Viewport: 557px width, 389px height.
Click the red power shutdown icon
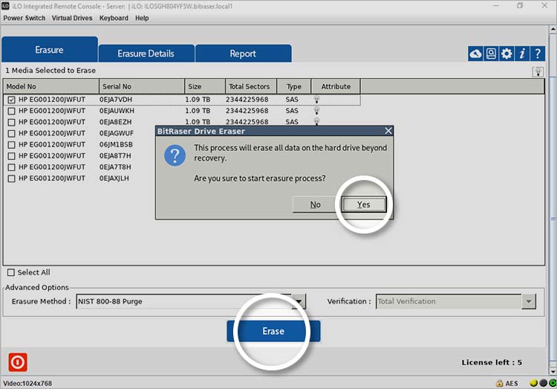(x=18, y=362)
